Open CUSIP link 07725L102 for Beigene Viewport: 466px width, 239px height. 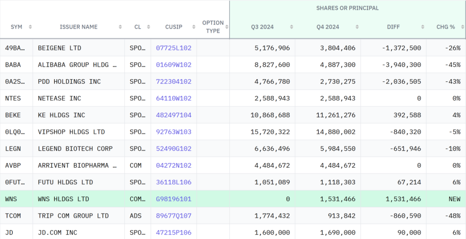point(173,48)
